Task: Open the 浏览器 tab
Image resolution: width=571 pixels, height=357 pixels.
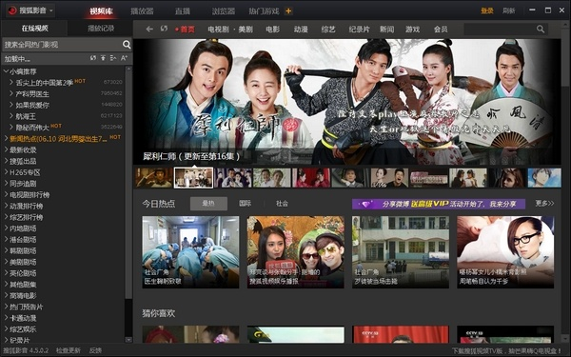Action: [224, 10]
